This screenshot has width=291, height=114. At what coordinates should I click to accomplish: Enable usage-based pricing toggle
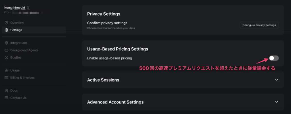pyautogui.click(x=274, y=58)
